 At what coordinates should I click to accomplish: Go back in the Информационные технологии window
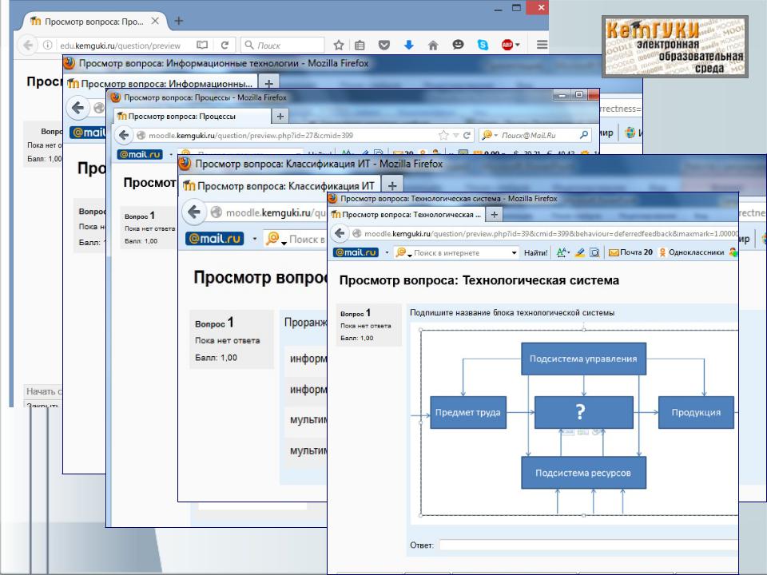coord(77,108)
